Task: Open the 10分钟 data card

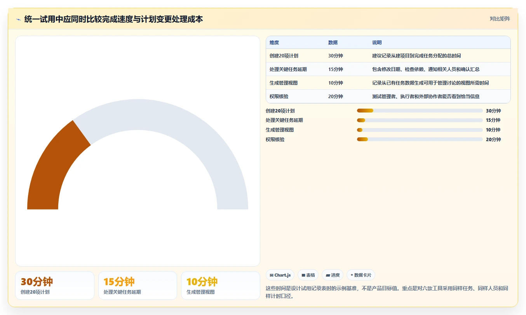Action: [x=221, y=286]
